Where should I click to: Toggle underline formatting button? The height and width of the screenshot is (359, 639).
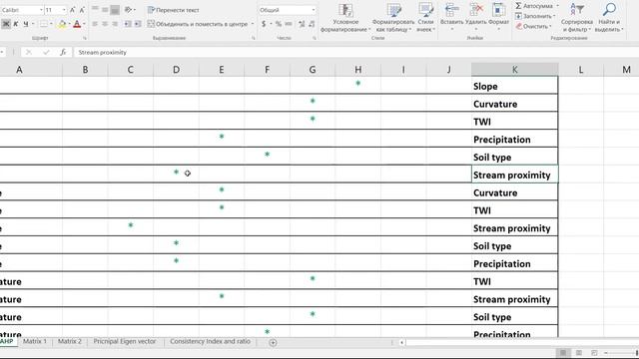pos(26,24)
